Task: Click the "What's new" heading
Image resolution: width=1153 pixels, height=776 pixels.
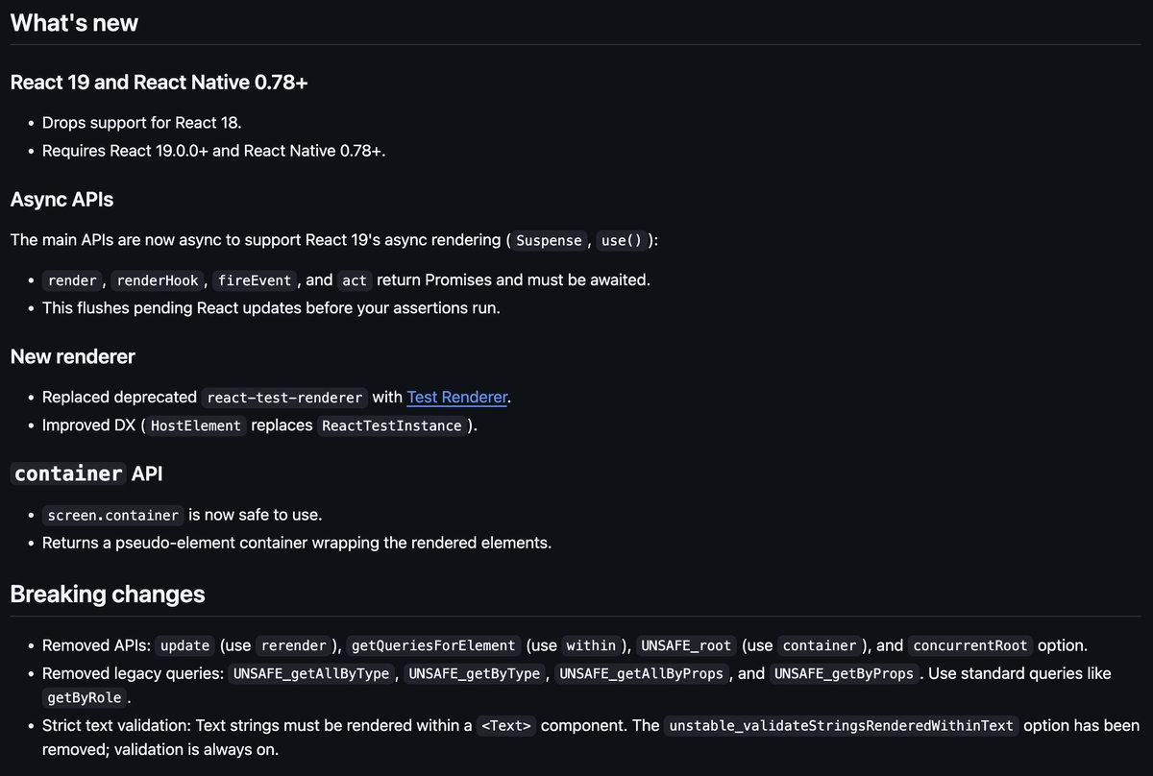Action: coord(74,23)
